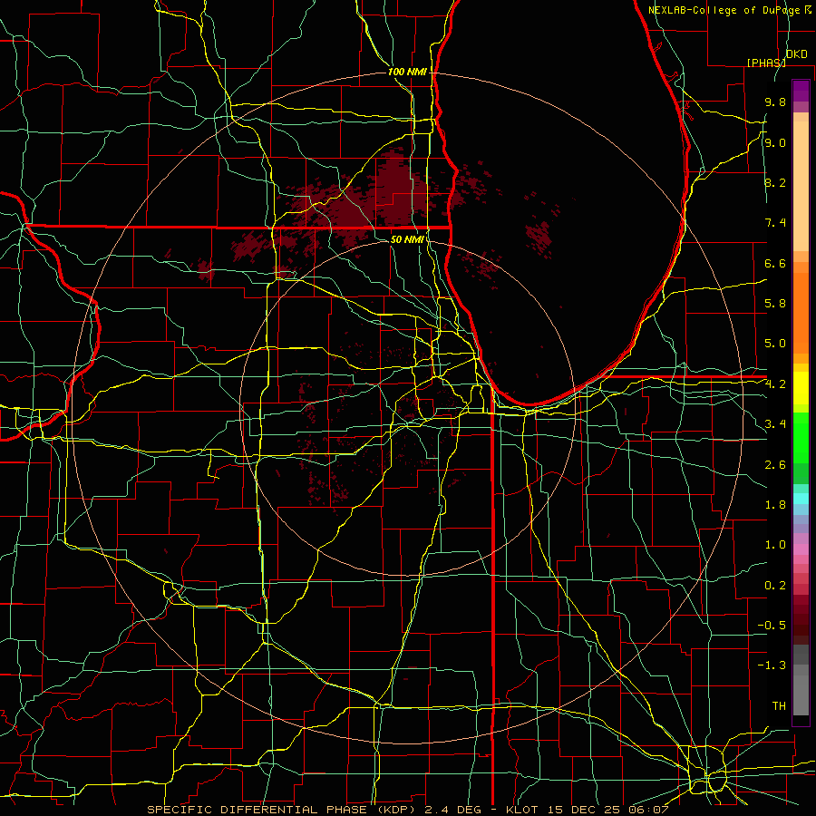Click the 3.4 value on the scale

tap(775, 424)
